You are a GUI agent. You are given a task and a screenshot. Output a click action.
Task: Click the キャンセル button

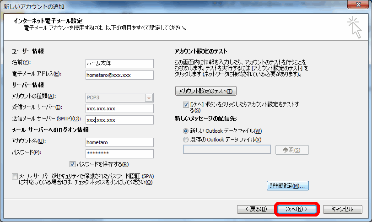tap(342, 209)
